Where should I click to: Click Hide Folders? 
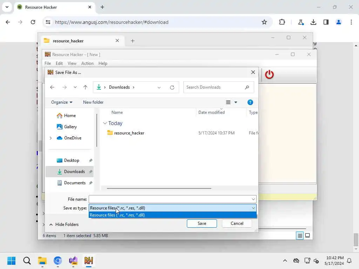[x=64, y=225]
